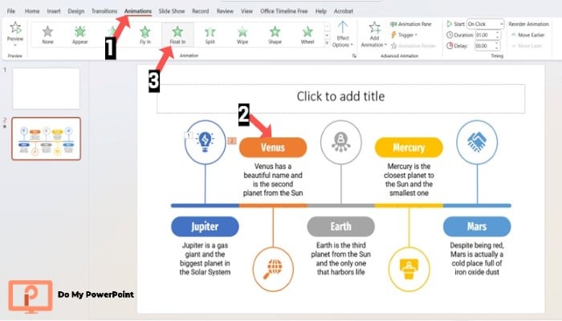Viewport: 562px width, 321px height.
Task: Open the Animations tab
Action: 138,11
